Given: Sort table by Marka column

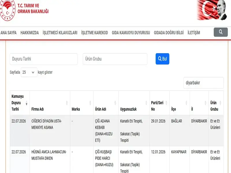Looking at the screenshot, I should tap(82, 103).
